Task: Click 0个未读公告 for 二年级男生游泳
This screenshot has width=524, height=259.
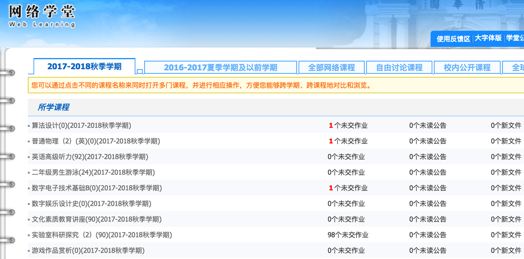Action: [x=428, y=173]
